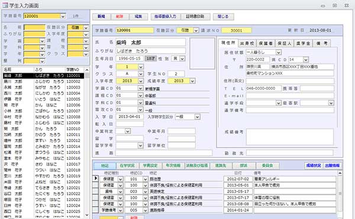Select the 在学状況 lower tab

pyautogui.click(x=127, y=166)
